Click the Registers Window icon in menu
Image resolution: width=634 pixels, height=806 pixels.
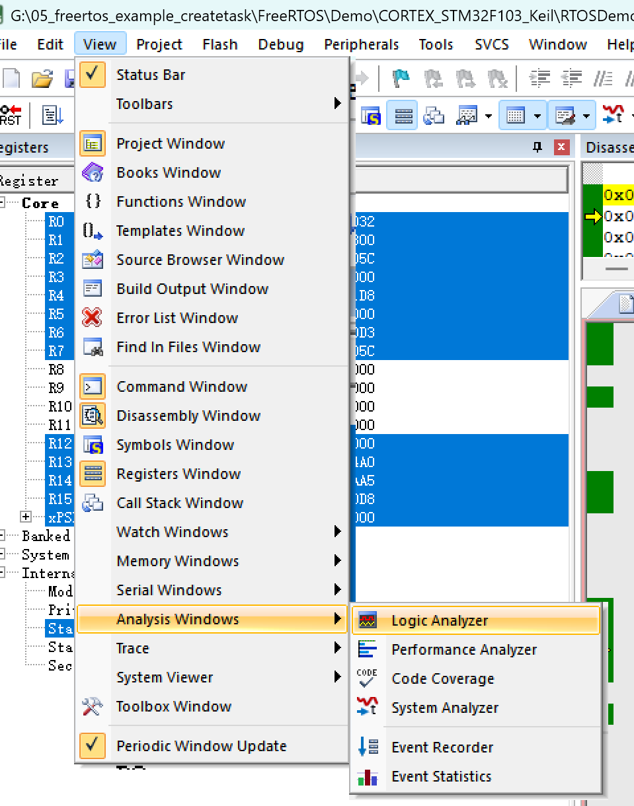tap(93, 474)
